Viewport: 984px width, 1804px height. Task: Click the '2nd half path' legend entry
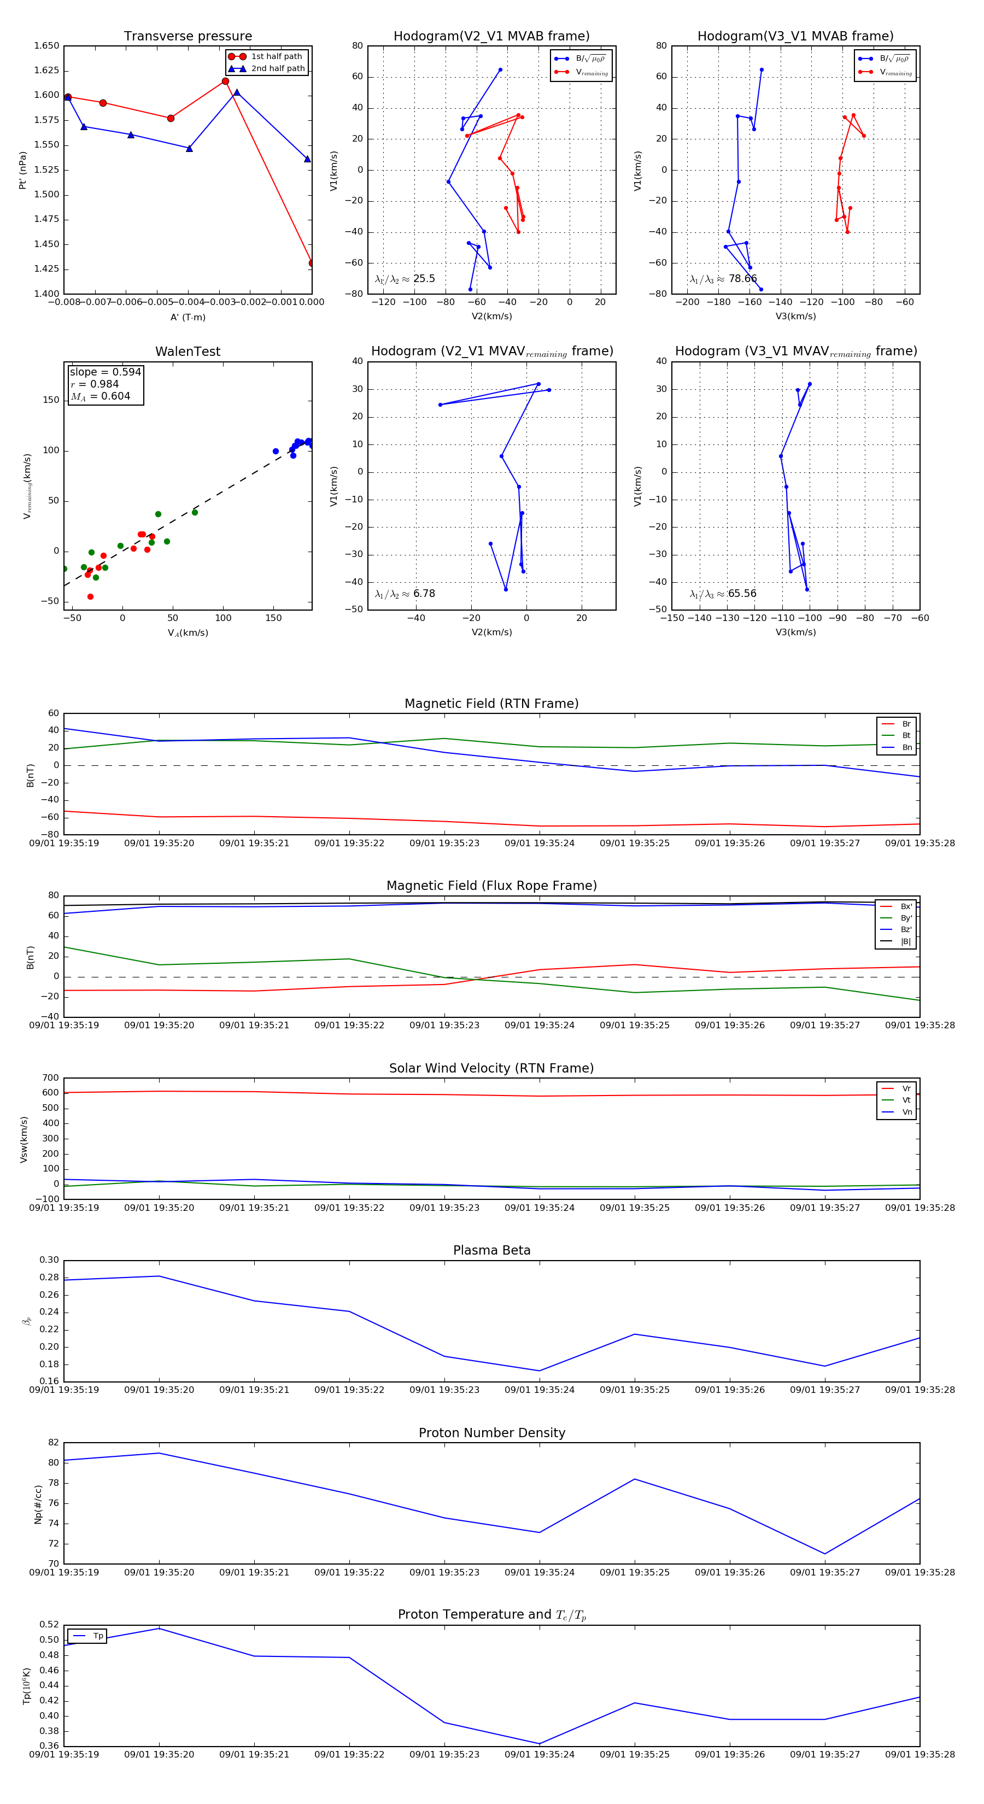[267, 69]
